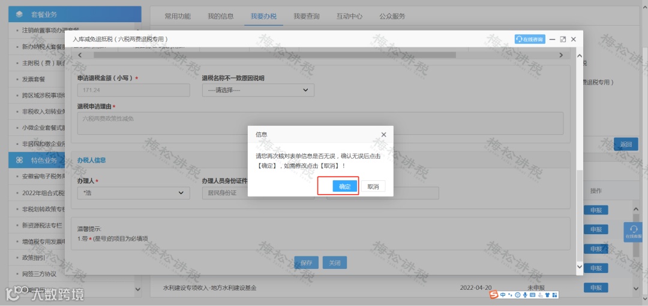Click the 办税人信息 section heading
Image resolution: width=648 pixels, height=306 pixels.
[x=91, y=160]
